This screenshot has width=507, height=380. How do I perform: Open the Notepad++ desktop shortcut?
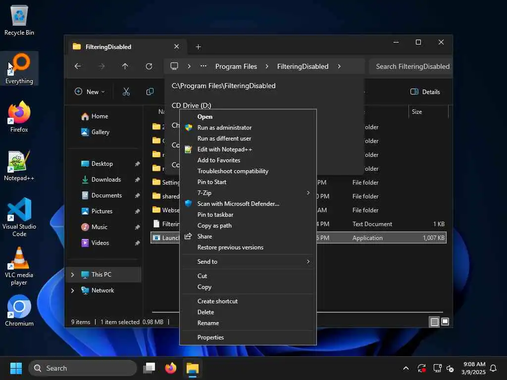click(x=19, y=165)
